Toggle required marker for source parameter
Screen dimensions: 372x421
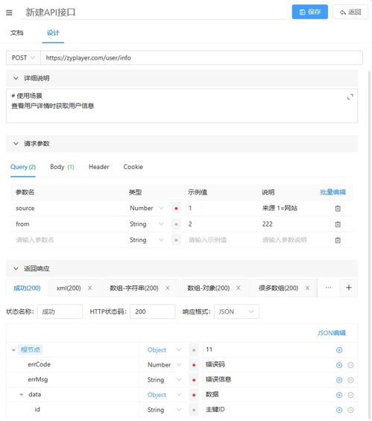[x=176, y=209]
